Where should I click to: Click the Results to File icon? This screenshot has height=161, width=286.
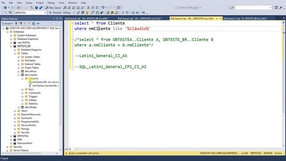[117, 13]
